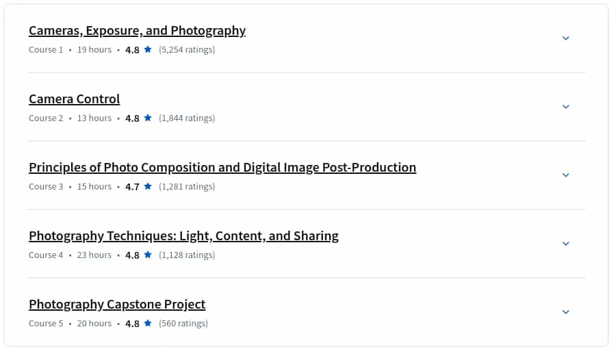The height and width of the screenshot is (347, 609).
Task: Open Principles of Photo Composition course link
Action: tap(222, 168)
